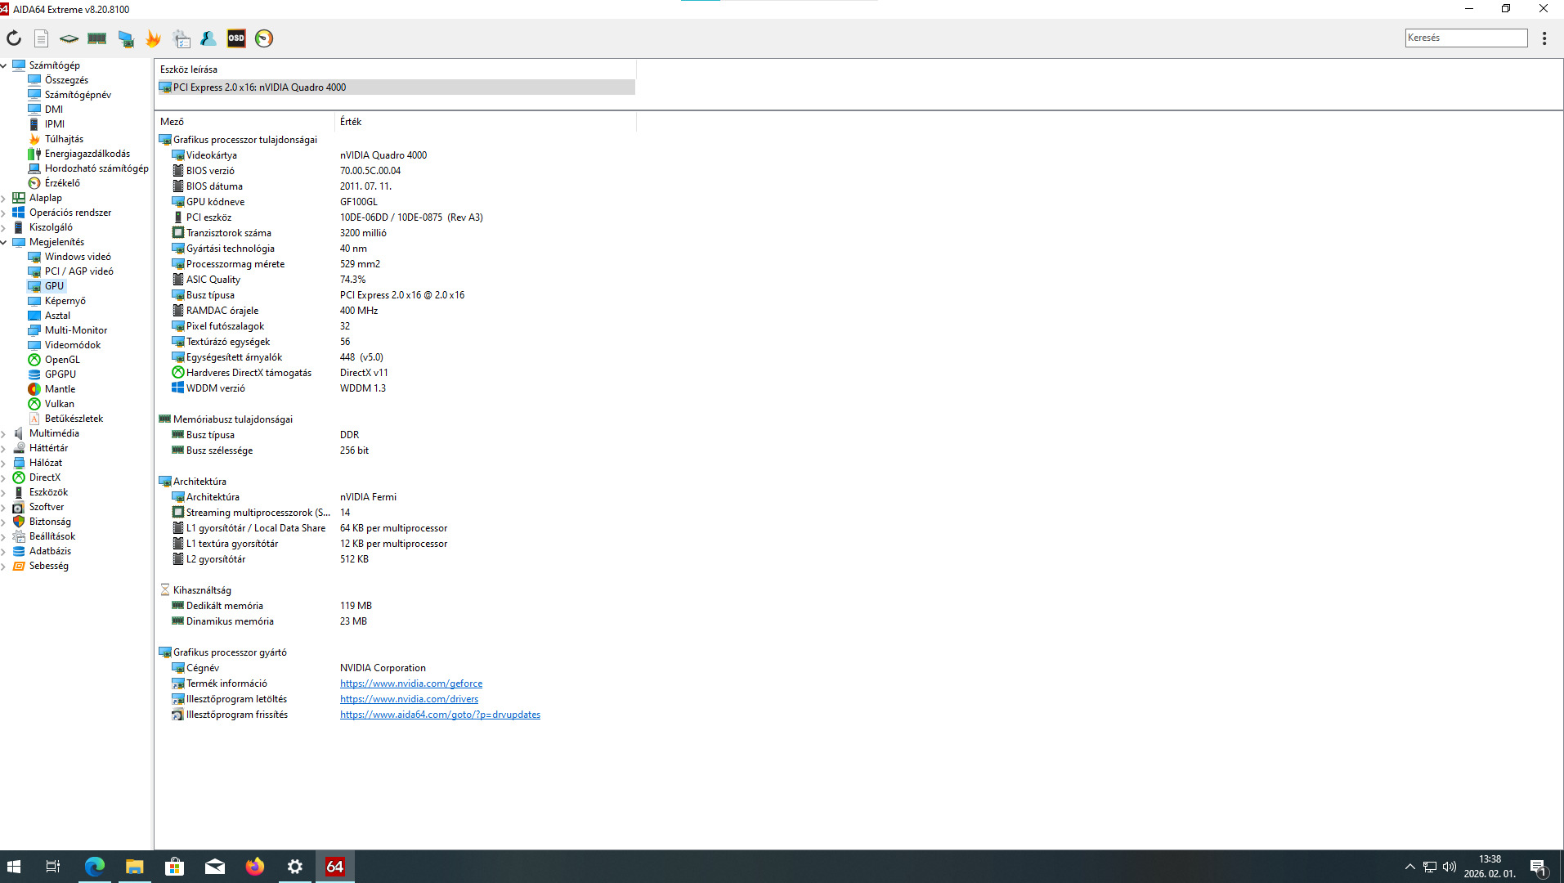Open the OpenGL tree item
1564x883 pixels.
62,360
